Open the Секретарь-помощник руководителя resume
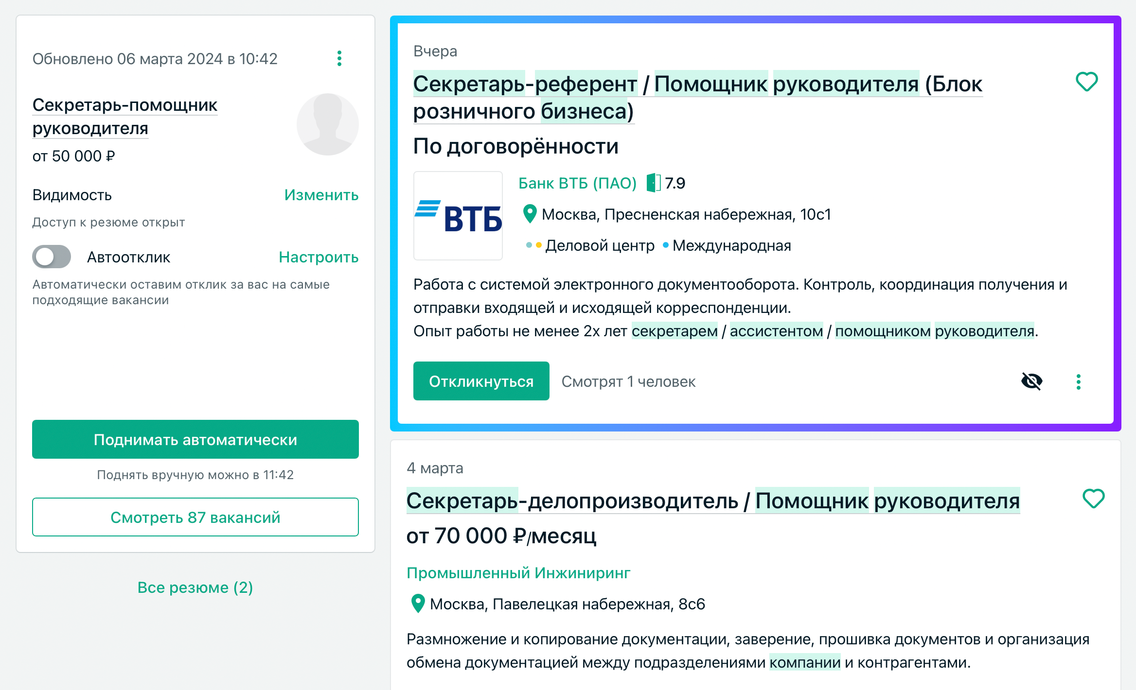1136x690 pixels. (125, 117)
